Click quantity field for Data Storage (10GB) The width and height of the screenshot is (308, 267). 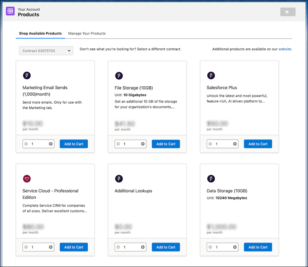coord(223,247)
